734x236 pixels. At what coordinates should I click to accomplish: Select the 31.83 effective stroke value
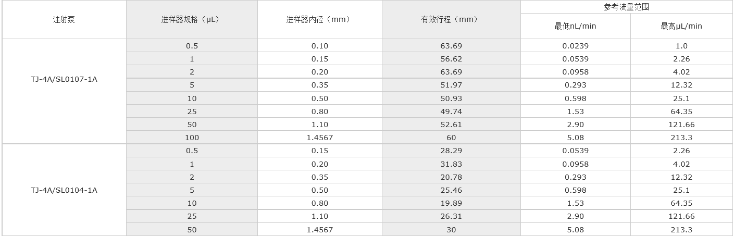point(451,164)
